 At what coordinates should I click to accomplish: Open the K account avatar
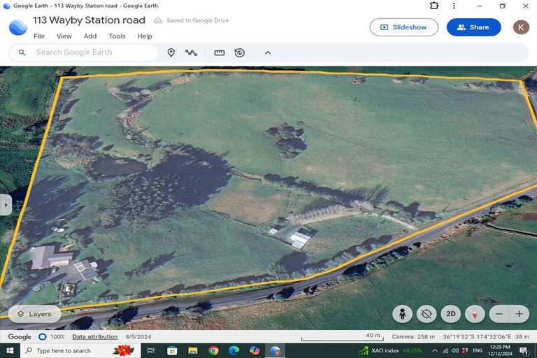(x=521, y=27)
